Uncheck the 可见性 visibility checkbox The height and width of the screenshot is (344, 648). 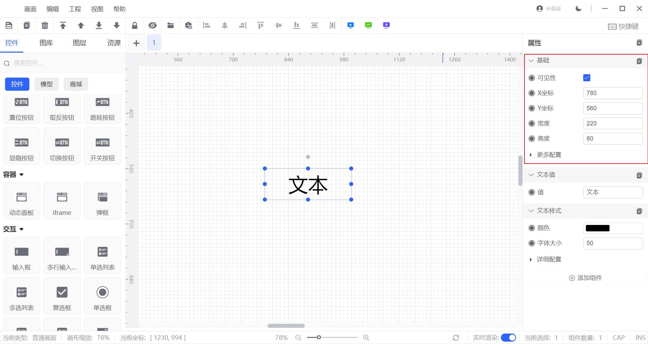click(x=587, y=78)
